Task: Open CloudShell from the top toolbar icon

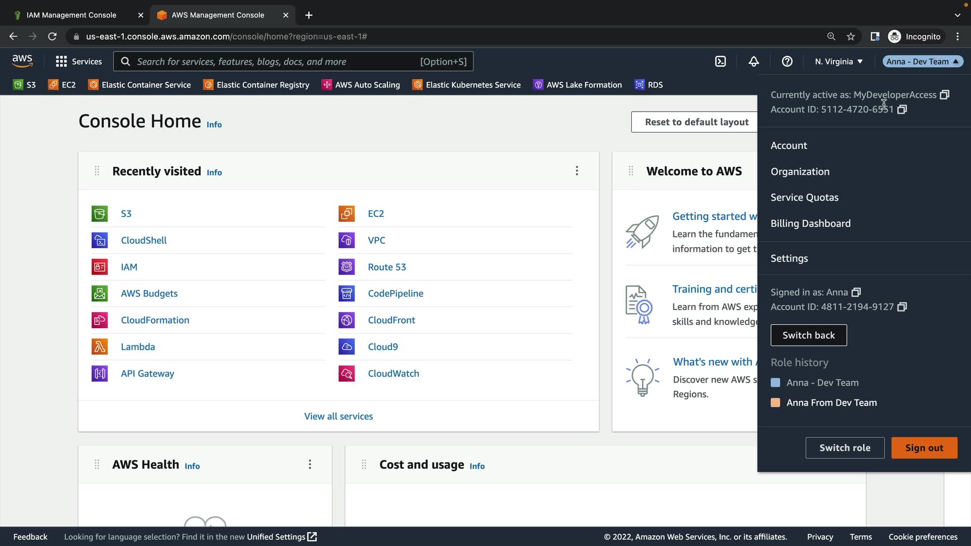Action: pyautogui.click(x=720, y=62)
